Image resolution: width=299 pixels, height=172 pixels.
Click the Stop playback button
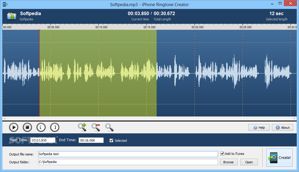click(27, 127)
